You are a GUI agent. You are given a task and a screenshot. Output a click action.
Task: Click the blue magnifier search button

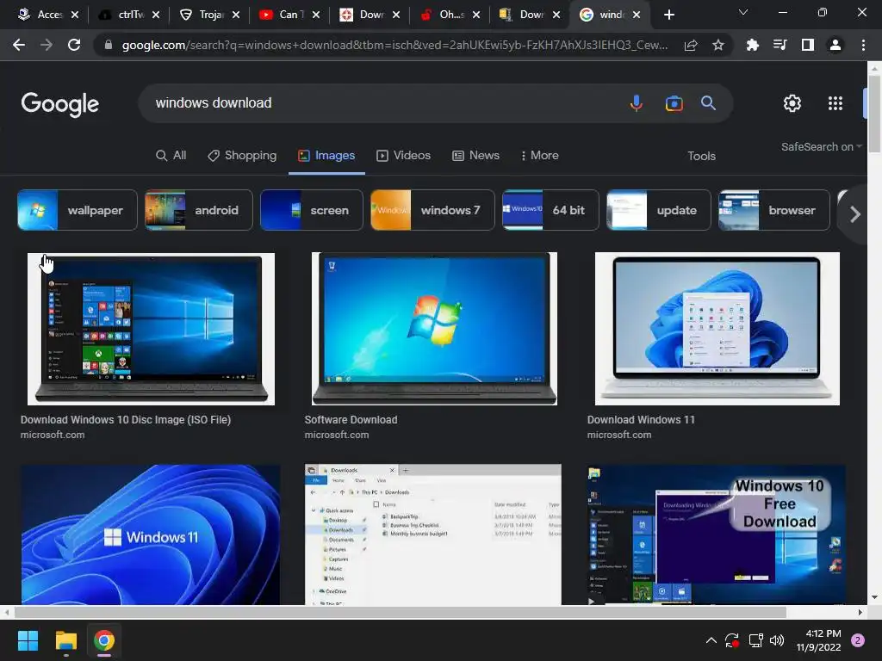coord(708,103)
